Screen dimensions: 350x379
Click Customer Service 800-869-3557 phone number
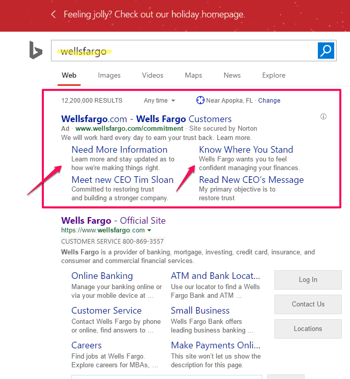coord(112,241)
